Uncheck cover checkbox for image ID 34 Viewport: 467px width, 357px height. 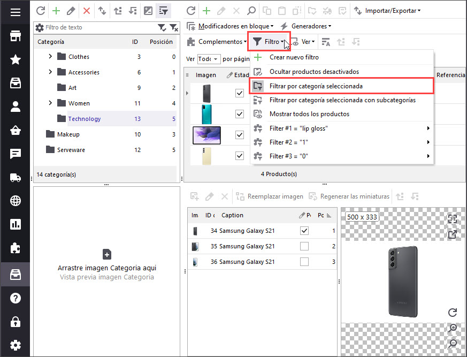tap(304, 231)
